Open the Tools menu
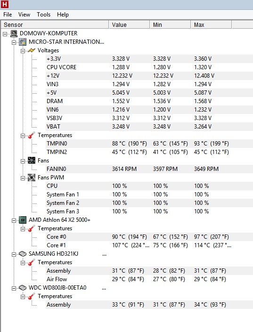The image size is (253, 332). click(44, 15)
